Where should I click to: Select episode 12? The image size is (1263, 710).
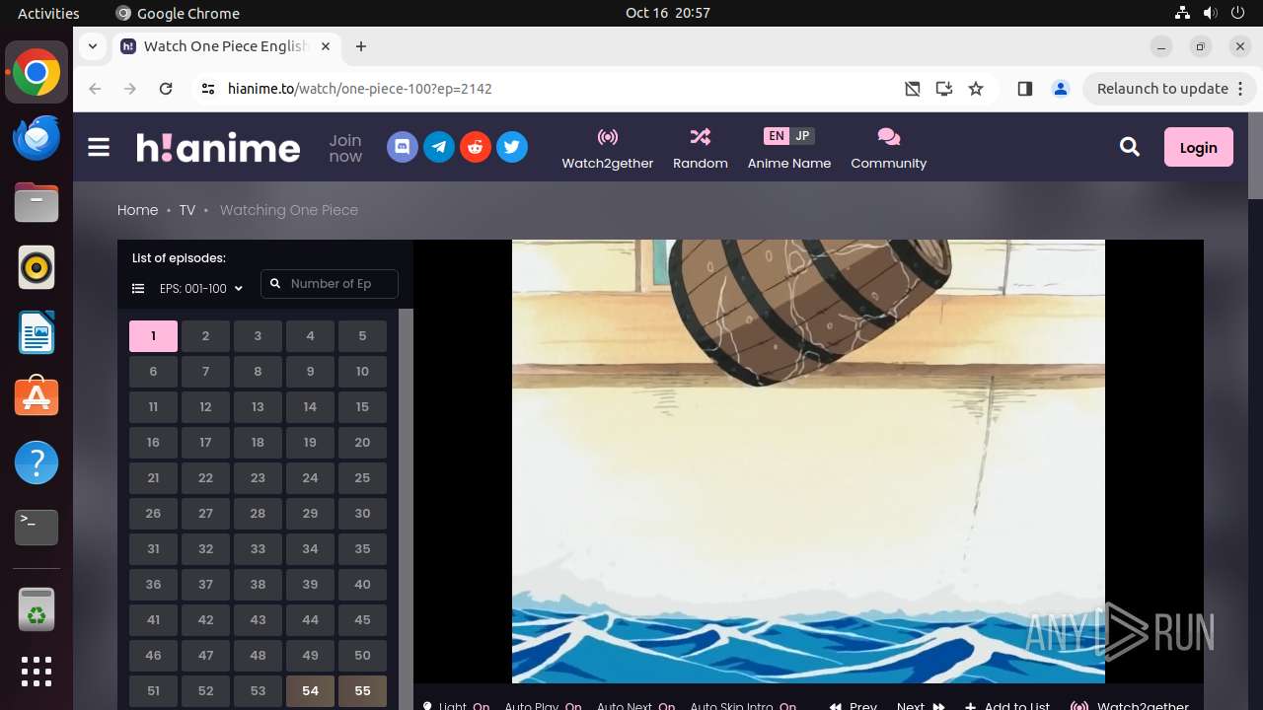(x=205, y=407)
